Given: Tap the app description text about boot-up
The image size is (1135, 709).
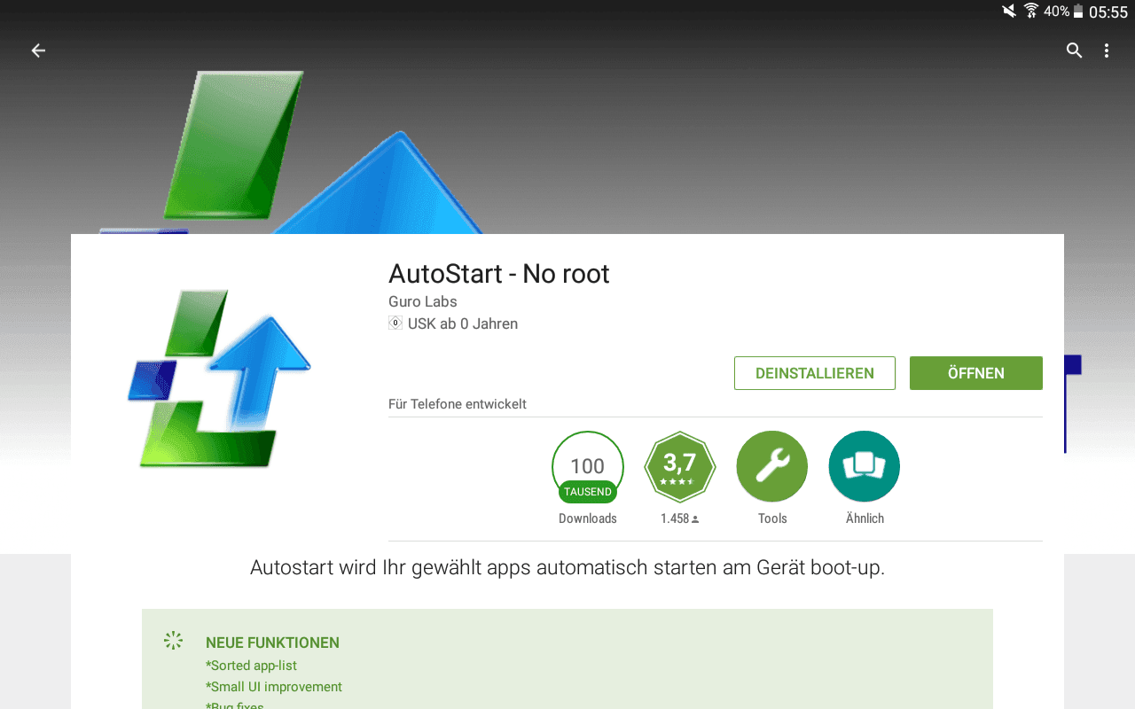Looking at the screenshot, I should pos(567,567).
